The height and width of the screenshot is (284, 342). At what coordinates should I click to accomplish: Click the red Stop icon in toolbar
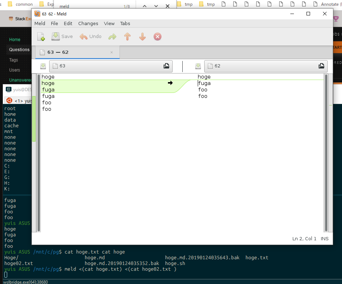click(x=158, y=37)
